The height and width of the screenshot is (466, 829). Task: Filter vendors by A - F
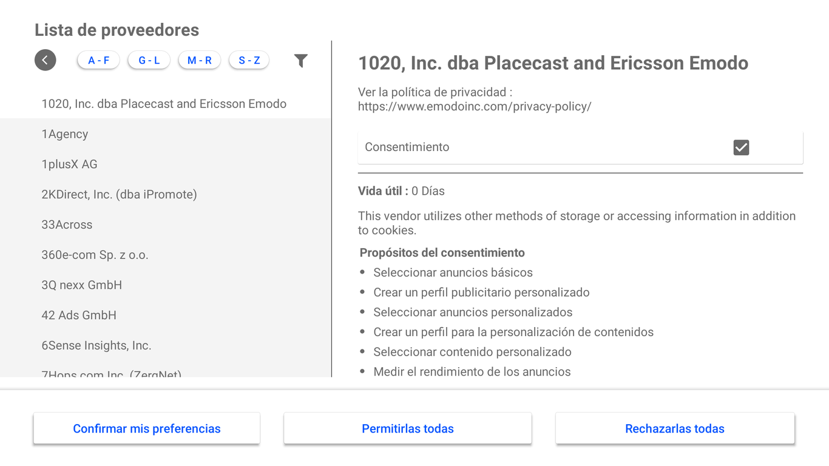[98, 60]
